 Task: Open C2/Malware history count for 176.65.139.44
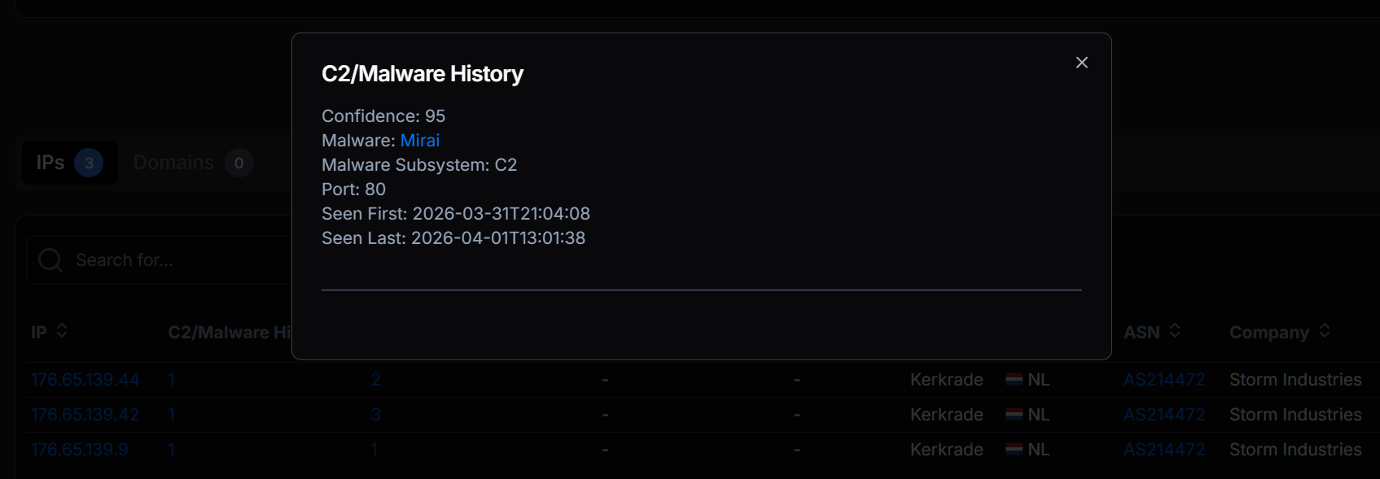[x=172, y=380]
